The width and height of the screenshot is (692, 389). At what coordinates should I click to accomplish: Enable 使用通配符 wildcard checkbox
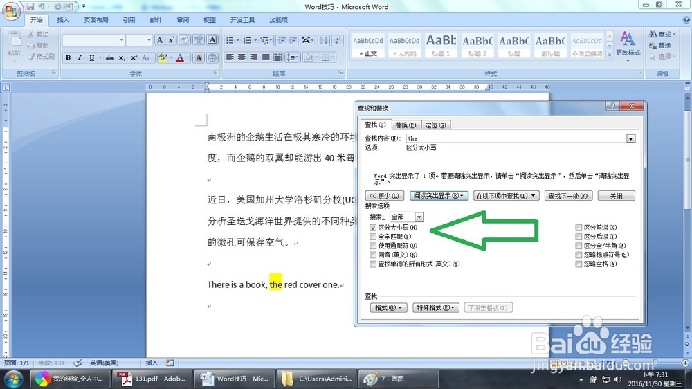(x=374, y=246)
